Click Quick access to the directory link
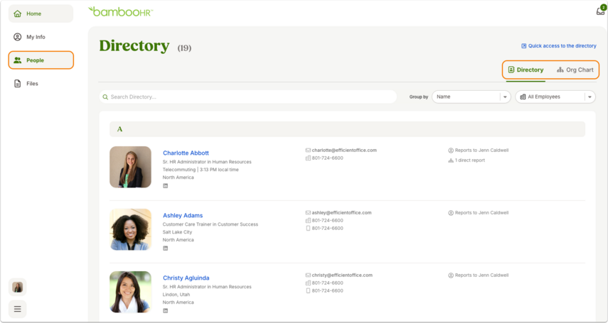608x323 pixels. pyautogui.click(x=558, y=45)
